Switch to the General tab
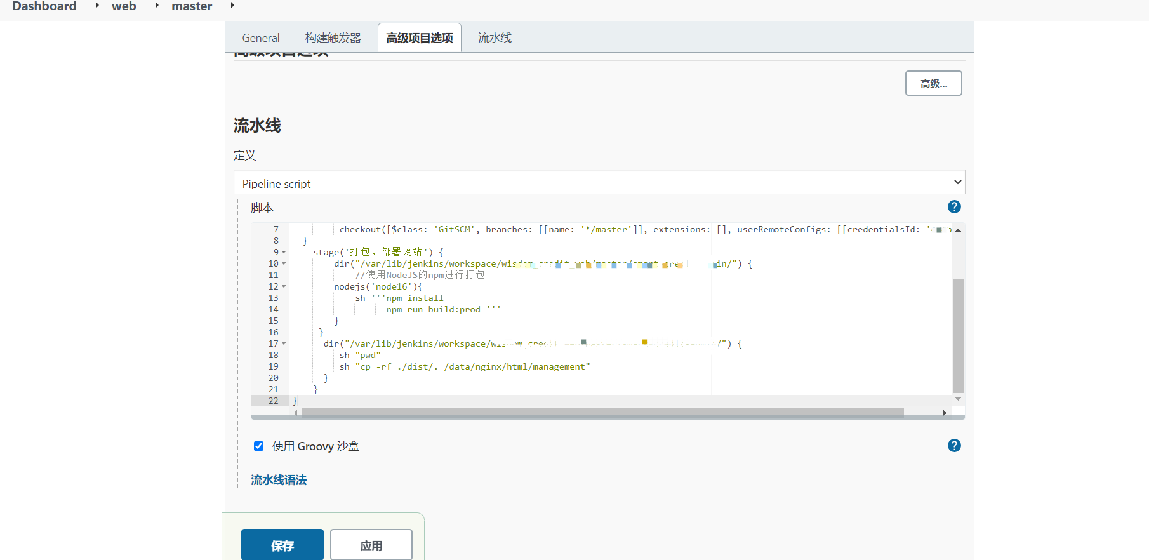Image resolution: width=1149 pixels, height=560 pixels. pos(261,38)
